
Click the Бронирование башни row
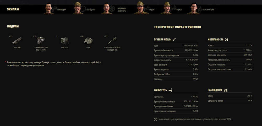pyautogui.click(x=176, y=106)
